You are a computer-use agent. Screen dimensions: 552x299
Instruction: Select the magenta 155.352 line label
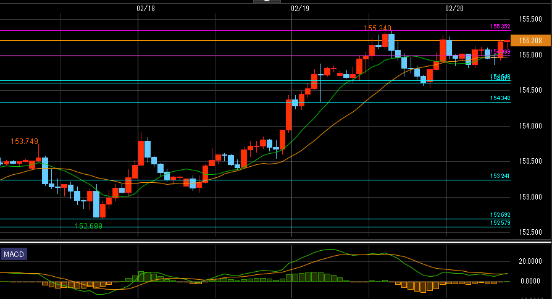coord(500,27)
